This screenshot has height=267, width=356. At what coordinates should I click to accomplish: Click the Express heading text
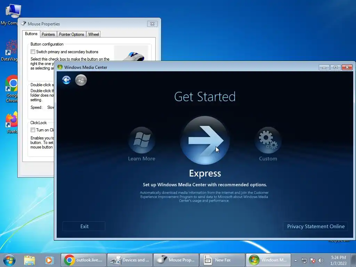click(205, 173)
